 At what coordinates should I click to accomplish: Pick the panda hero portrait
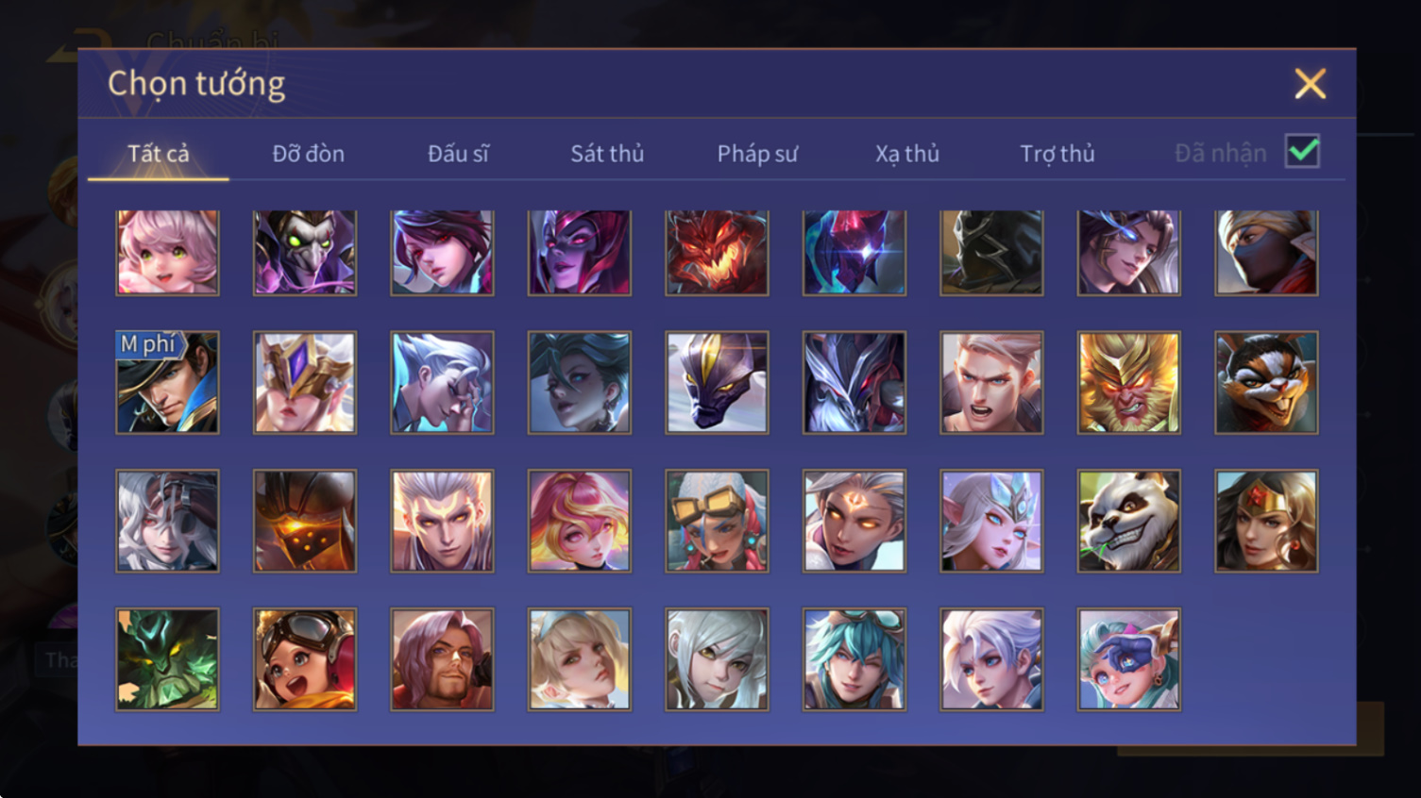(1128, 521)
